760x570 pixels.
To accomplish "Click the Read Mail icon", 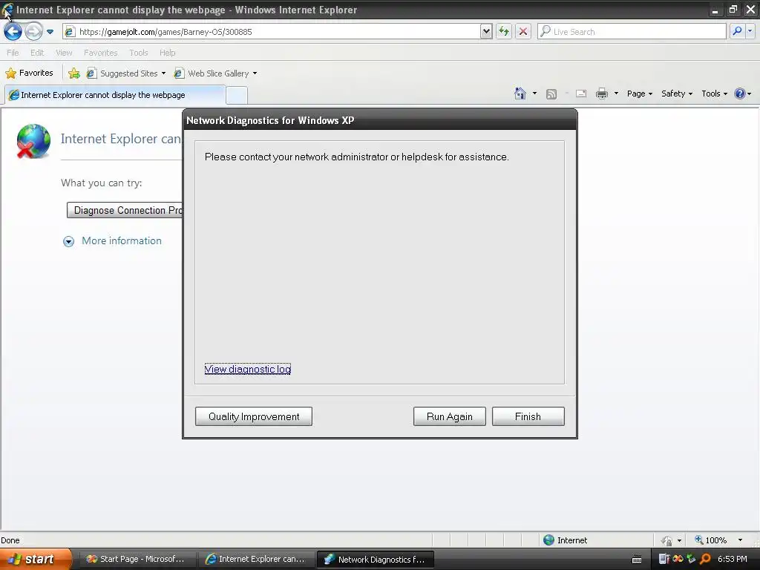I will 581,94.
